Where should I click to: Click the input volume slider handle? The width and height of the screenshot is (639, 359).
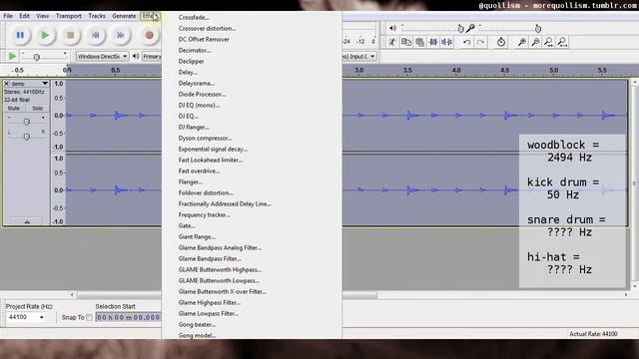tap(538, 29)
